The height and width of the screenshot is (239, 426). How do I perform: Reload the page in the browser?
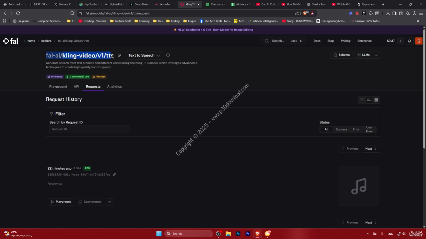(18, 13)
